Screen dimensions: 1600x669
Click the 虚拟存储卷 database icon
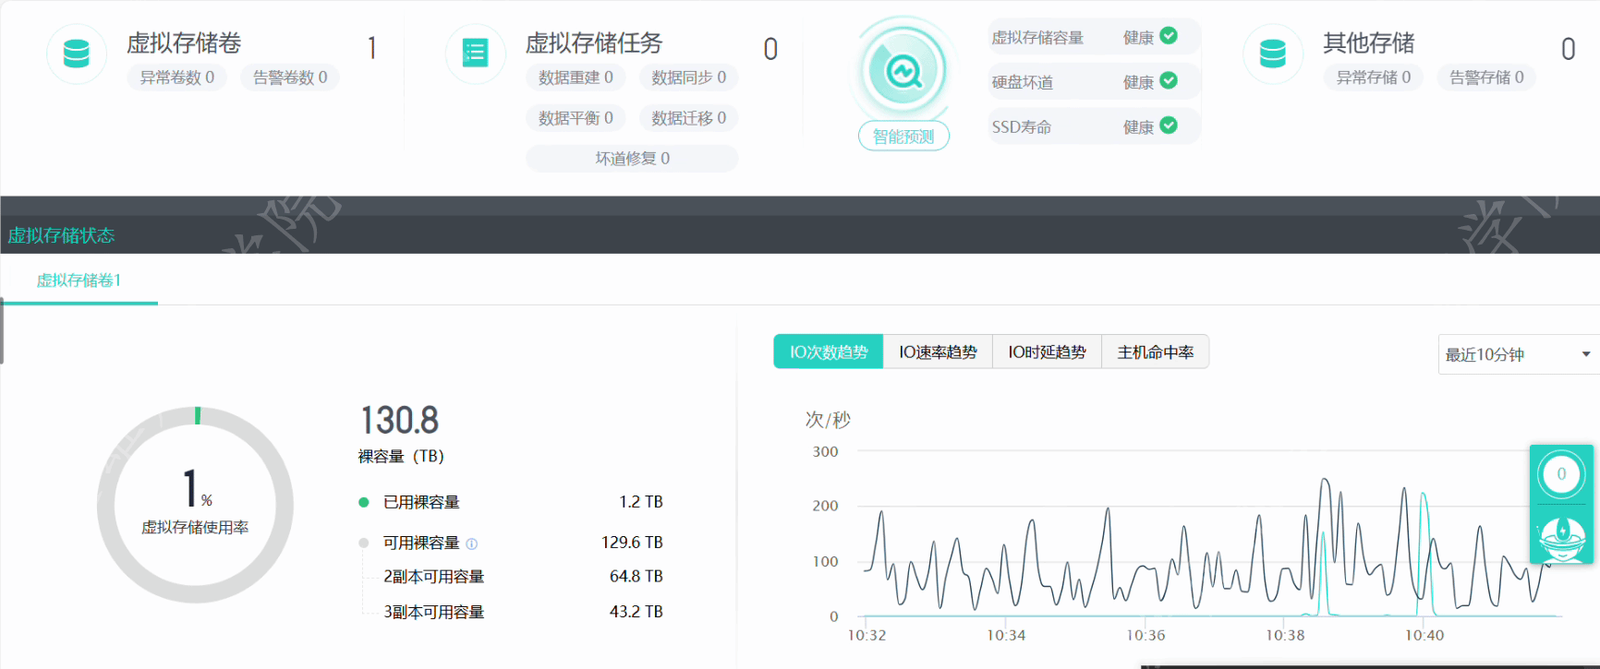(77, 54)
